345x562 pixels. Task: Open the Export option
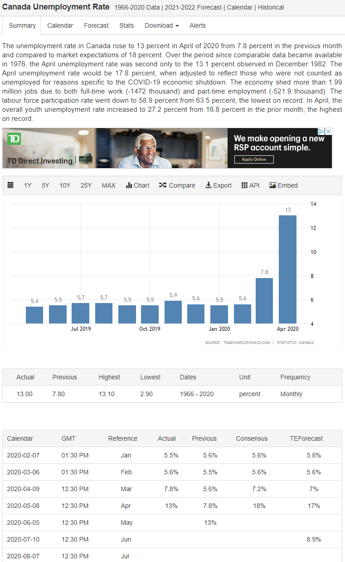tap(219, 185)
